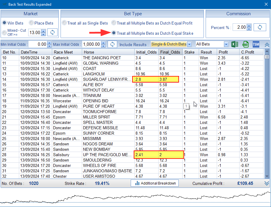Select the Place Bets radio option
271x207 pixels.
click(31, 23)
